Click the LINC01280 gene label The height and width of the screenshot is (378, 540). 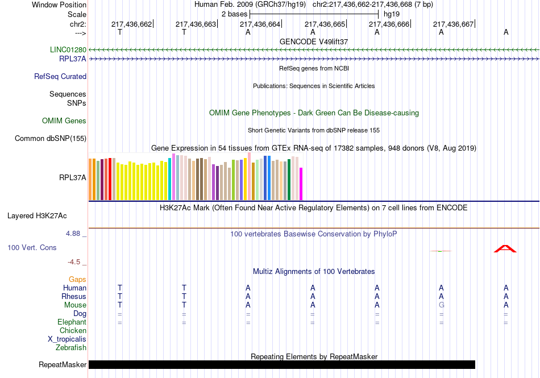[68, 49]
